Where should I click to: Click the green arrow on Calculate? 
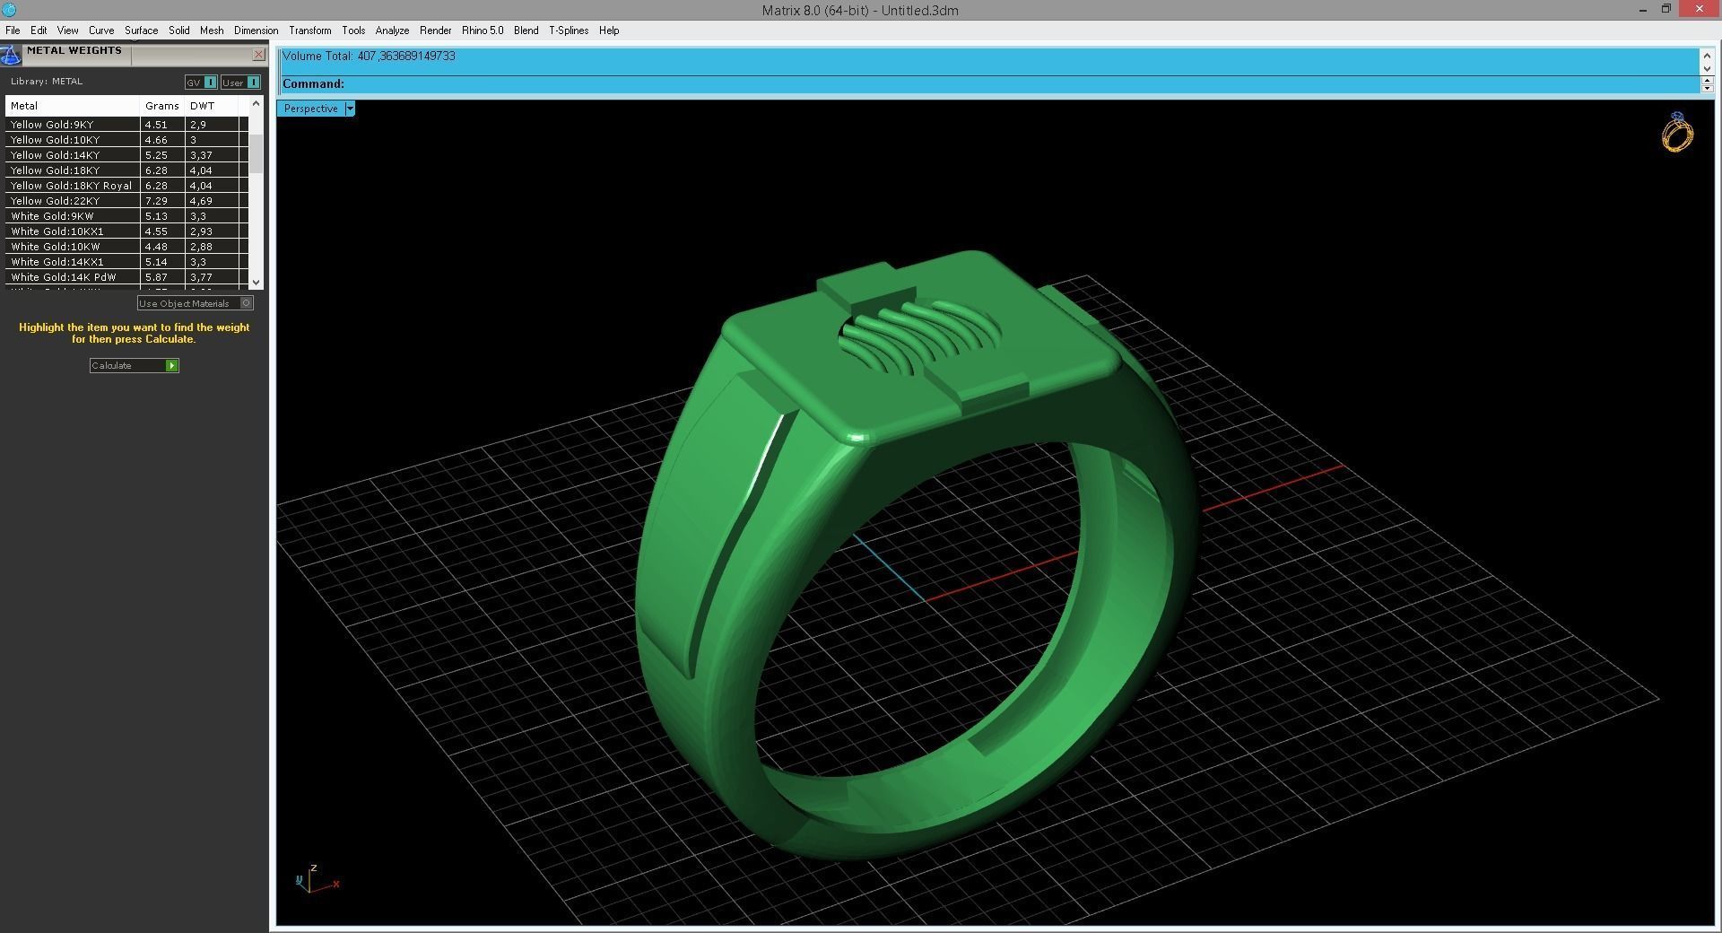(171, 365)
